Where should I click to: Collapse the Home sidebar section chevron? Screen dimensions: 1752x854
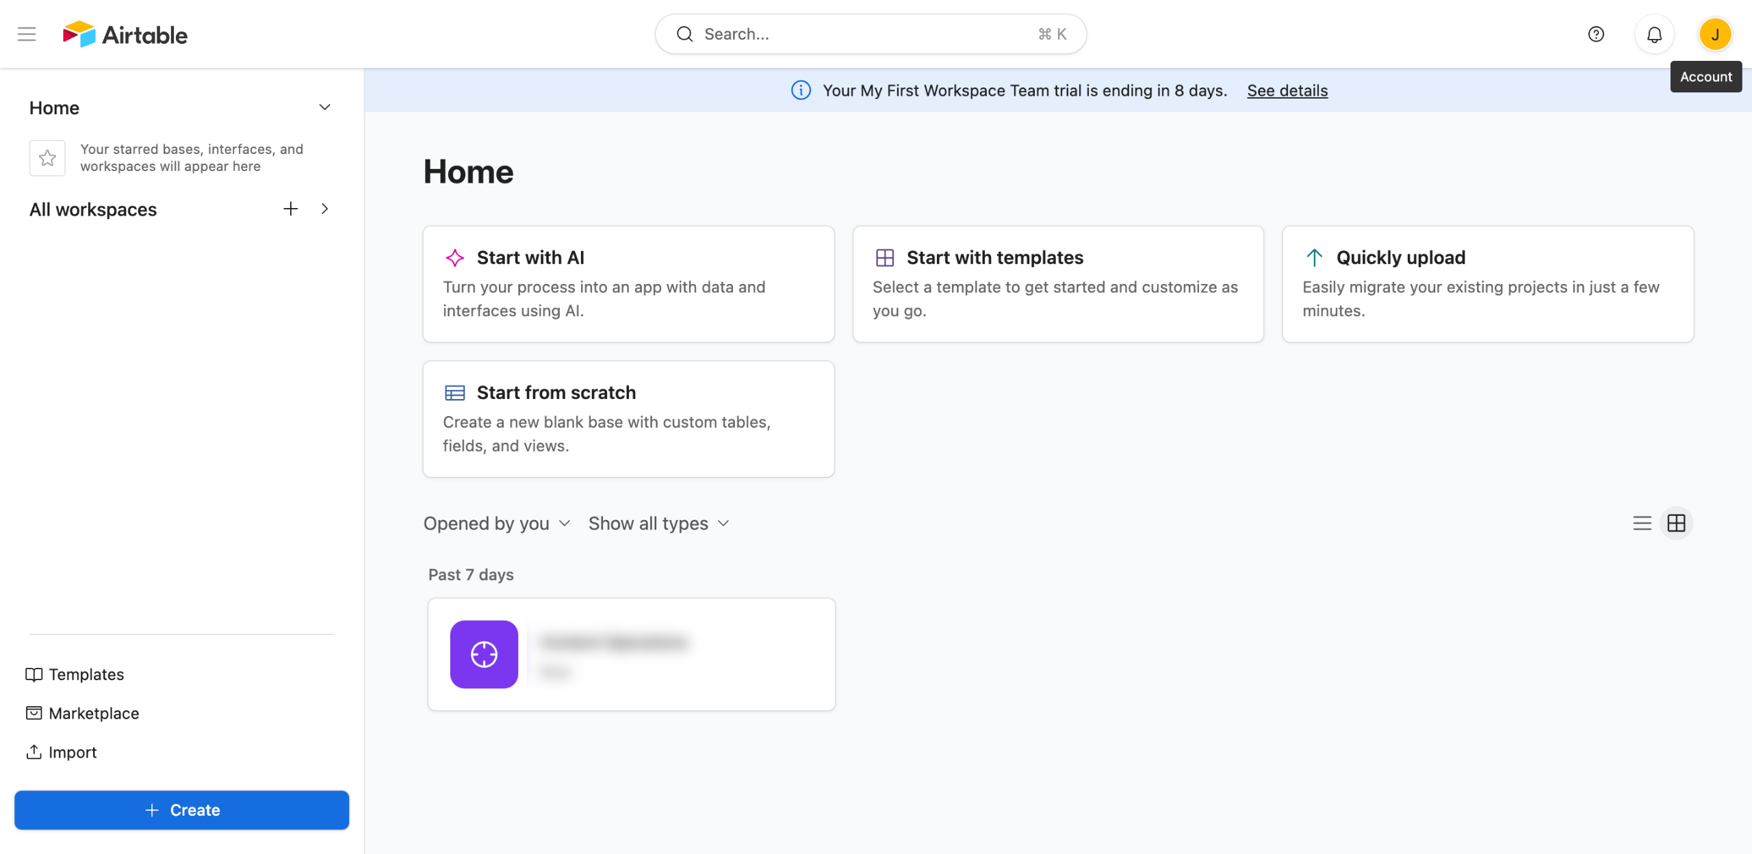coord(325,107)
